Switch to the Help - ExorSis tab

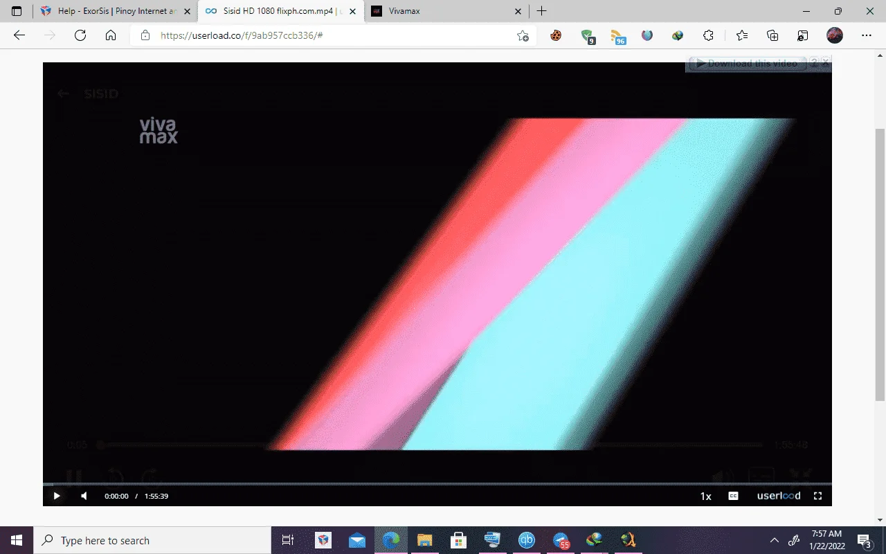pyautogui.click(x=116, y=11)
